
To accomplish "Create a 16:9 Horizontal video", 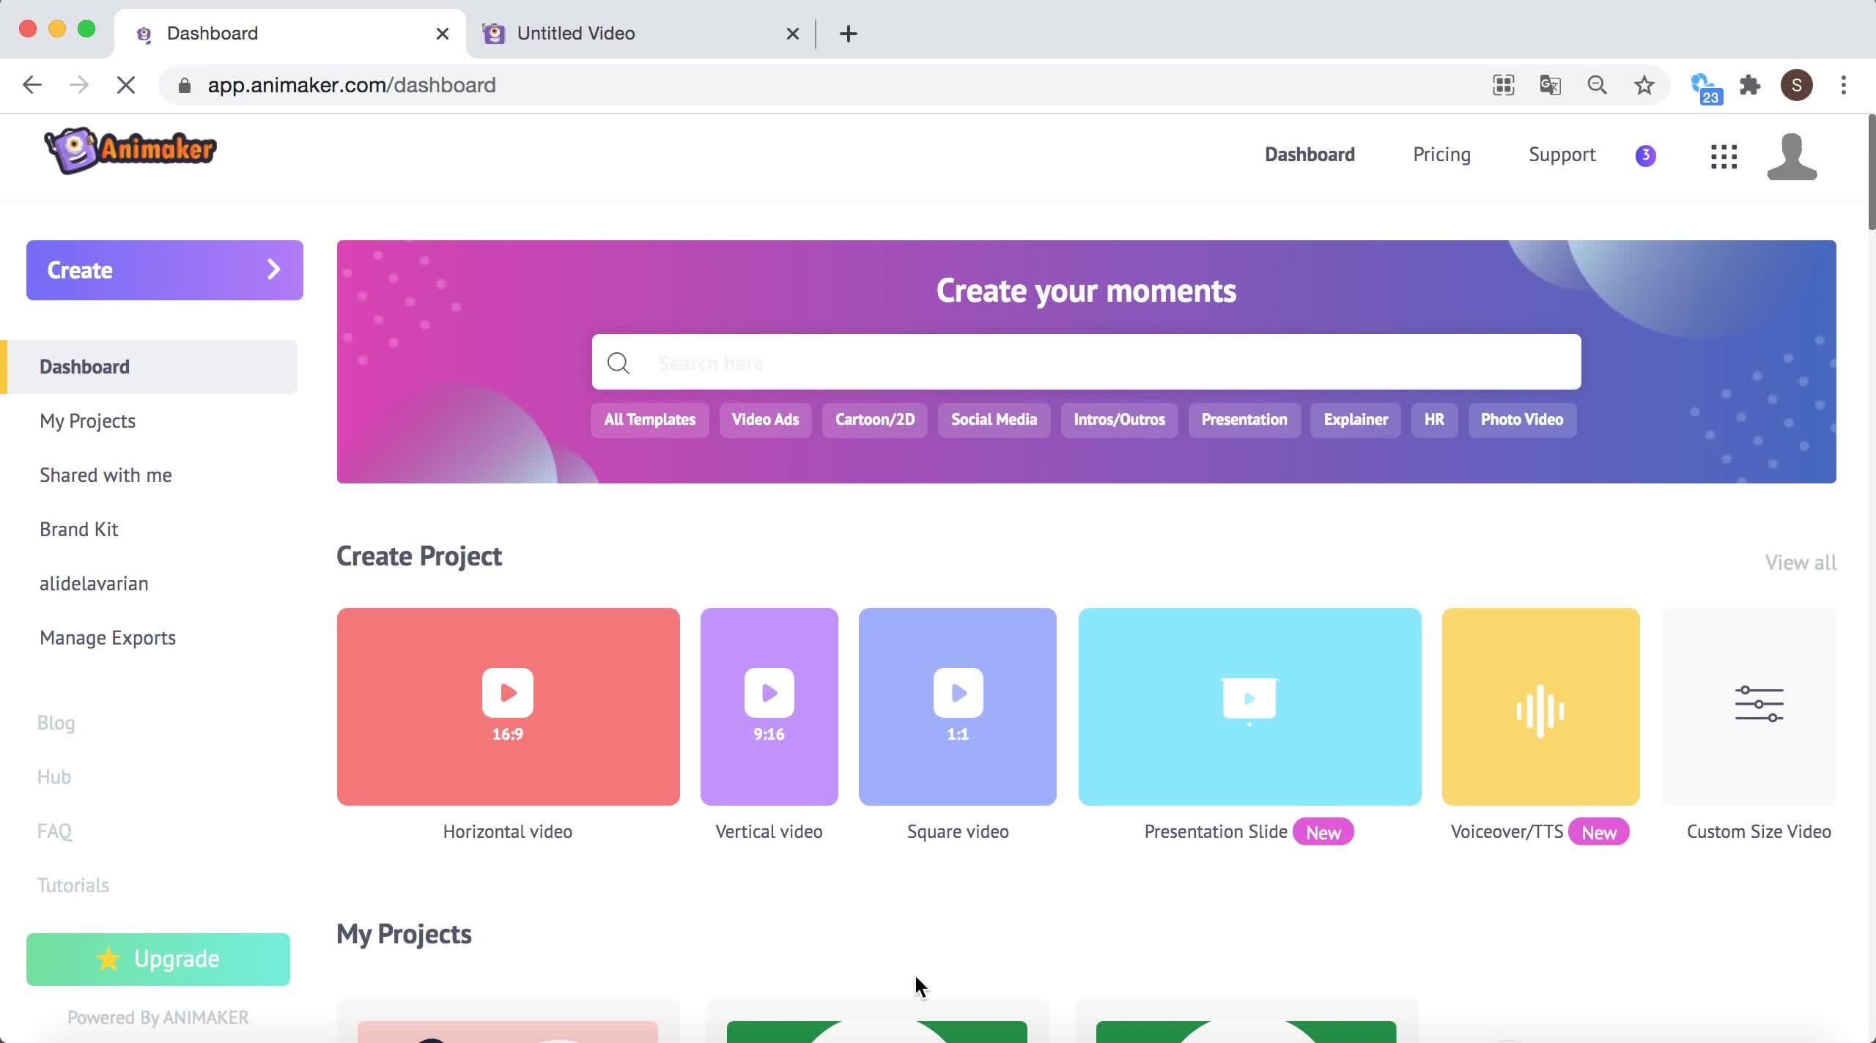I will [x=508, y=706].
